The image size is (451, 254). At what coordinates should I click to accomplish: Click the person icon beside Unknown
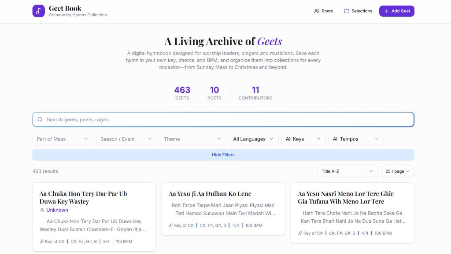42,210
